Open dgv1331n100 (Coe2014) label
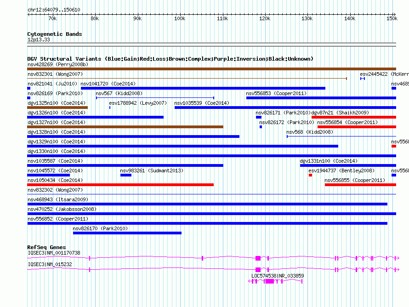Viewport: 409px width, 307px height. point(329,161)
